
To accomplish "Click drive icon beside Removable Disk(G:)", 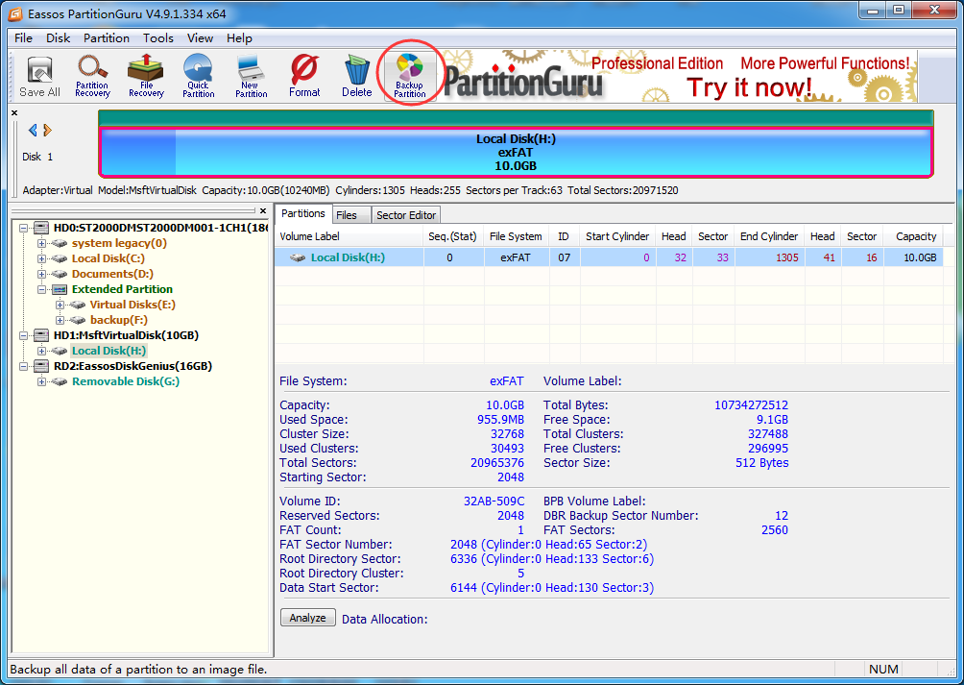I will (x=59, y=381).
